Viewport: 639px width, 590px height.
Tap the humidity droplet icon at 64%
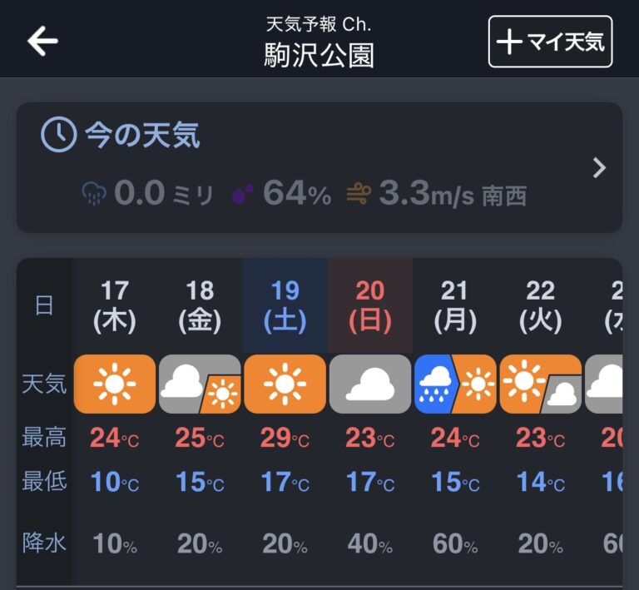[242, 193]
